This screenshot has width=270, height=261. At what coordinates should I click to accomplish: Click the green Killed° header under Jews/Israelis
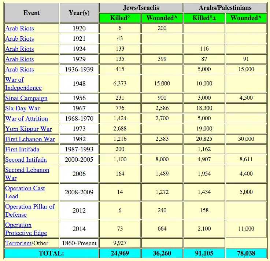click(120, 18)
